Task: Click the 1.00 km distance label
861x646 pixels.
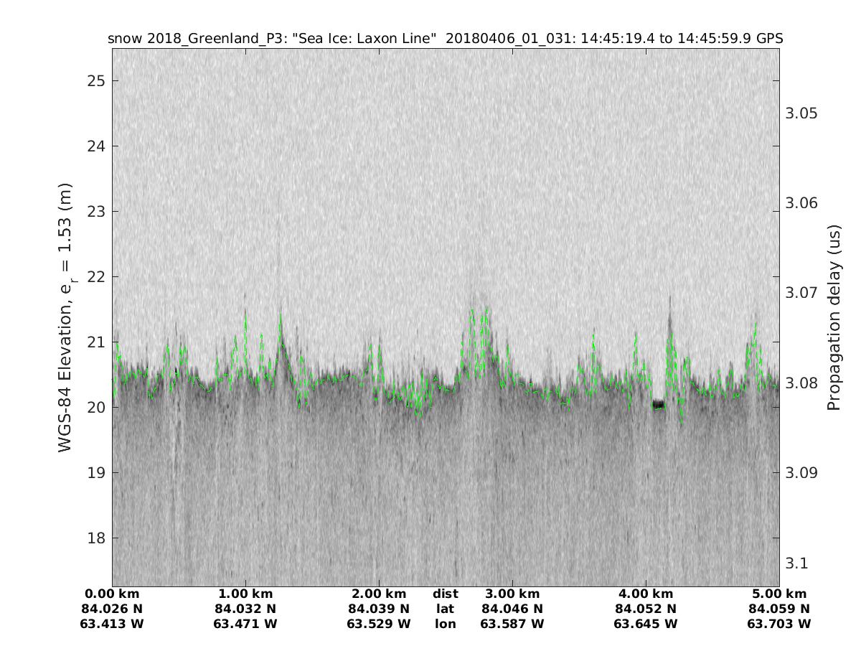Action: point(245,594)
